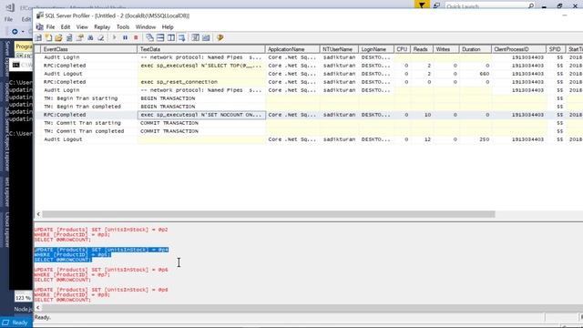The width and height of the screenshot is (583, 328).
Task: Click the CPU column header
Action: 403,49
